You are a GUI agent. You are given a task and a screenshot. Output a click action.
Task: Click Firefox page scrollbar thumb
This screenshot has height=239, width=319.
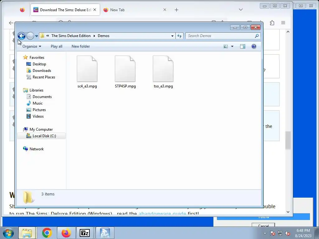[x=288, y=140]
